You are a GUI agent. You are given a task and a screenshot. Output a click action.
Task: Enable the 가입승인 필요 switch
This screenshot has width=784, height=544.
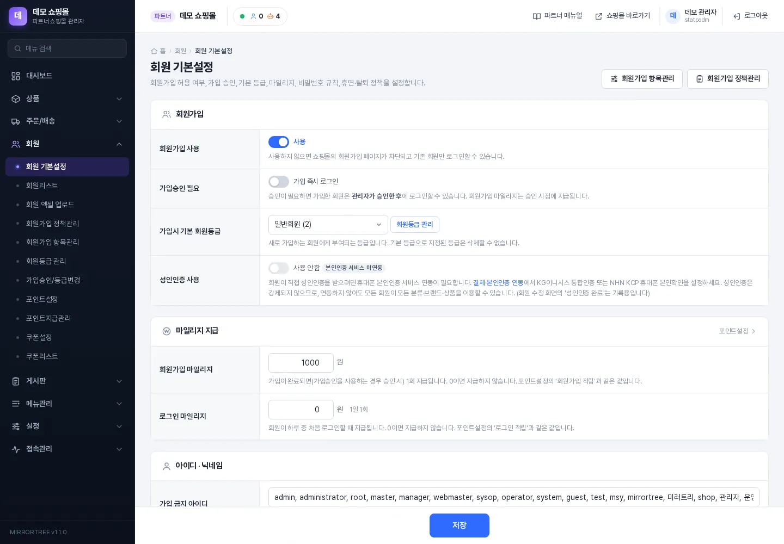[x=279, y=182]
